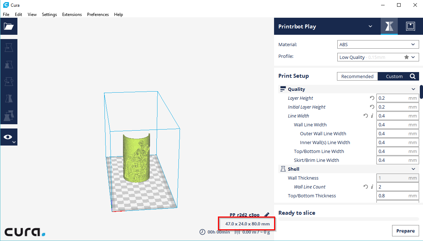
Task: Reset Initial Layer Height value
Action: 372,107
